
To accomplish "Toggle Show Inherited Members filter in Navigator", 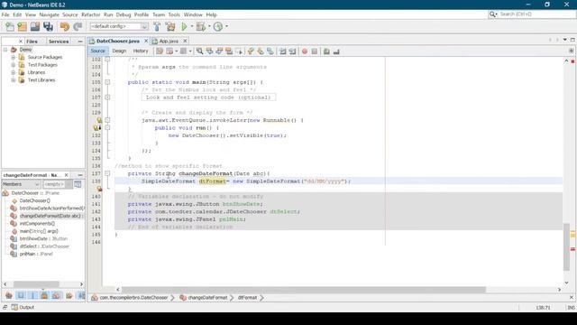I will pyautogui.click(x=9, y=295).
